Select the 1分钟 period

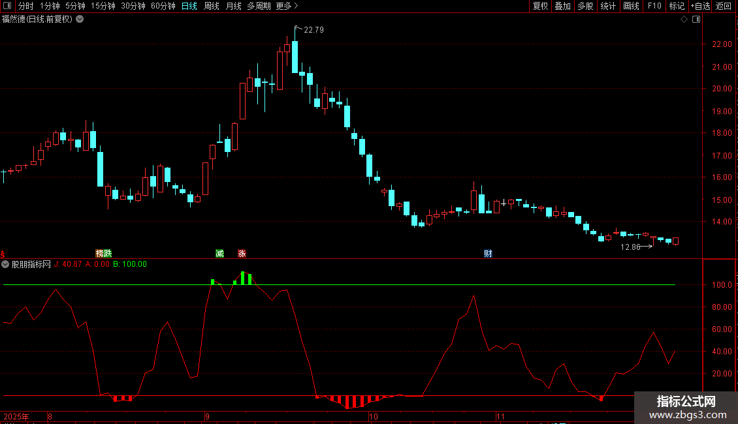[50, 6]
